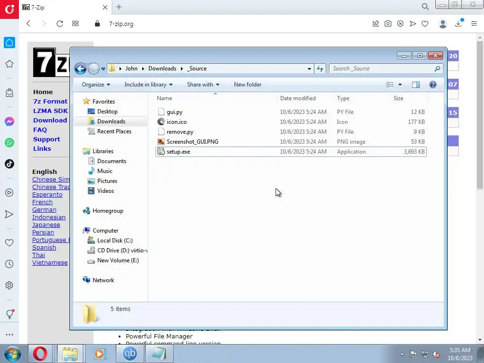Screen dimensions: 484x363
Task: Select setup.exe file
Action: coord(291,152)
